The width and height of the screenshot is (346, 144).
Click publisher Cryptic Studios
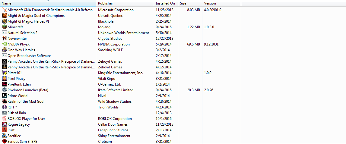[x=110, y=39]
